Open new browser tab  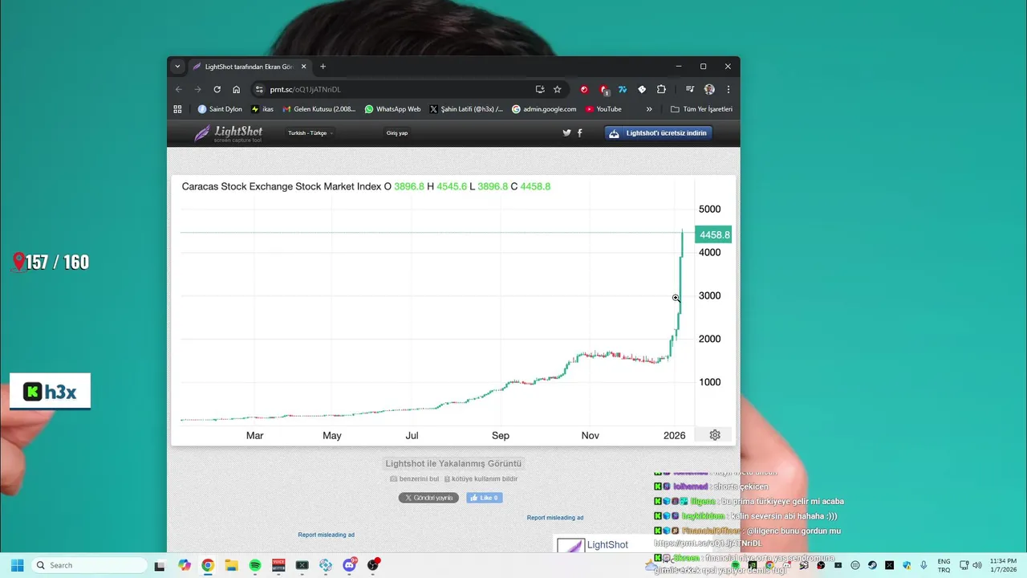pos(323,67)
